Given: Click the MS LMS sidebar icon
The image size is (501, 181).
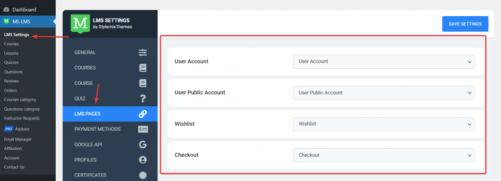Looking at the screenshot, I should (x=6, y=21).
